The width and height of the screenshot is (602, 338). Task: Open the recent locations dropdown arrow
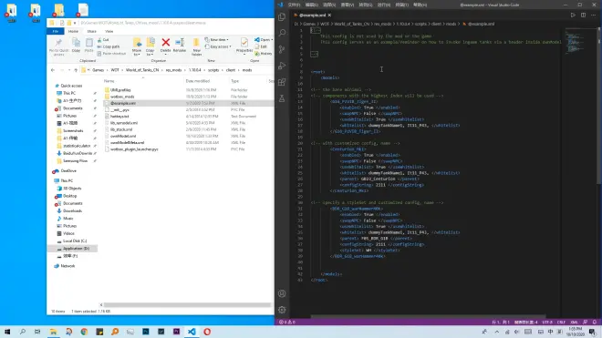click(x=69, y=70)
